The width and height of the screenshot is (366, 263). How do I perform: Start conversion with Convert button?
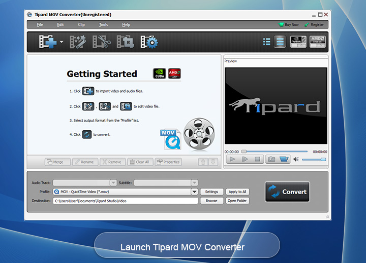(x=287, y=192)
